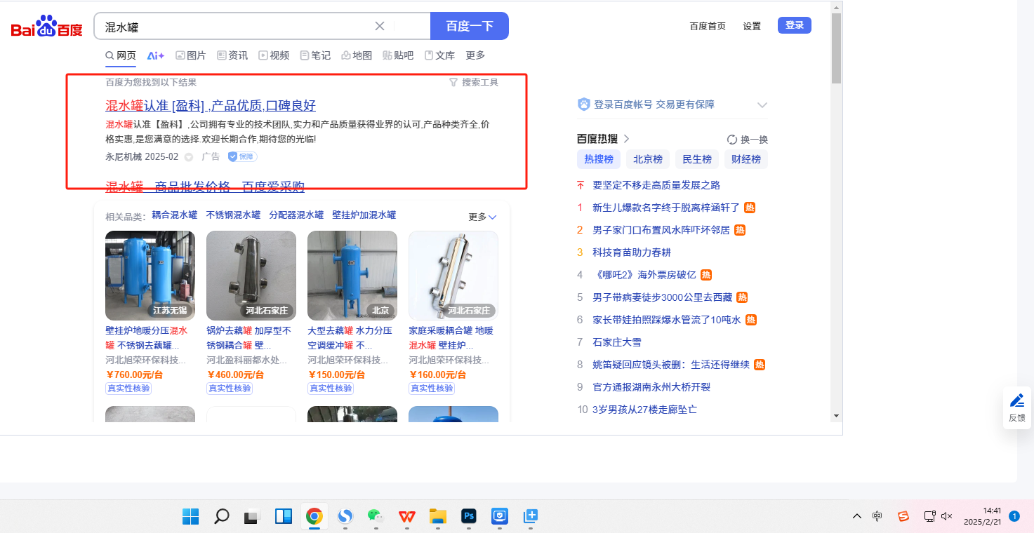Refresh hot searches with 换一换
Image resolution: width=1034 pixels, height=533 pixels.
pos(748,140)
